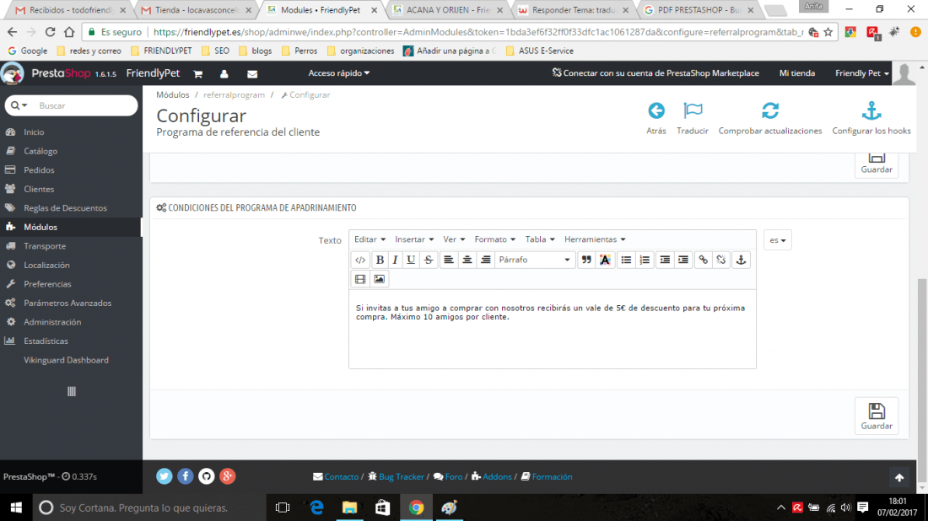Insert a bulleted list

pyautogui.click(x=626, y=260)
